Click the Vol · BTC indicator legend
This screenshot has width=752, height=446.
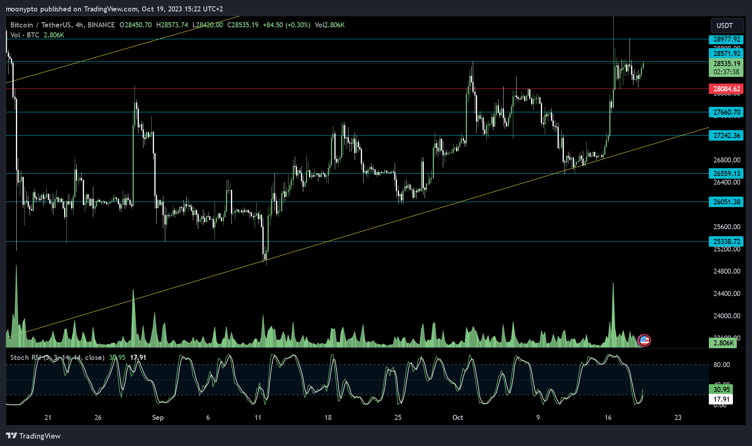click(x=24, y=35)
